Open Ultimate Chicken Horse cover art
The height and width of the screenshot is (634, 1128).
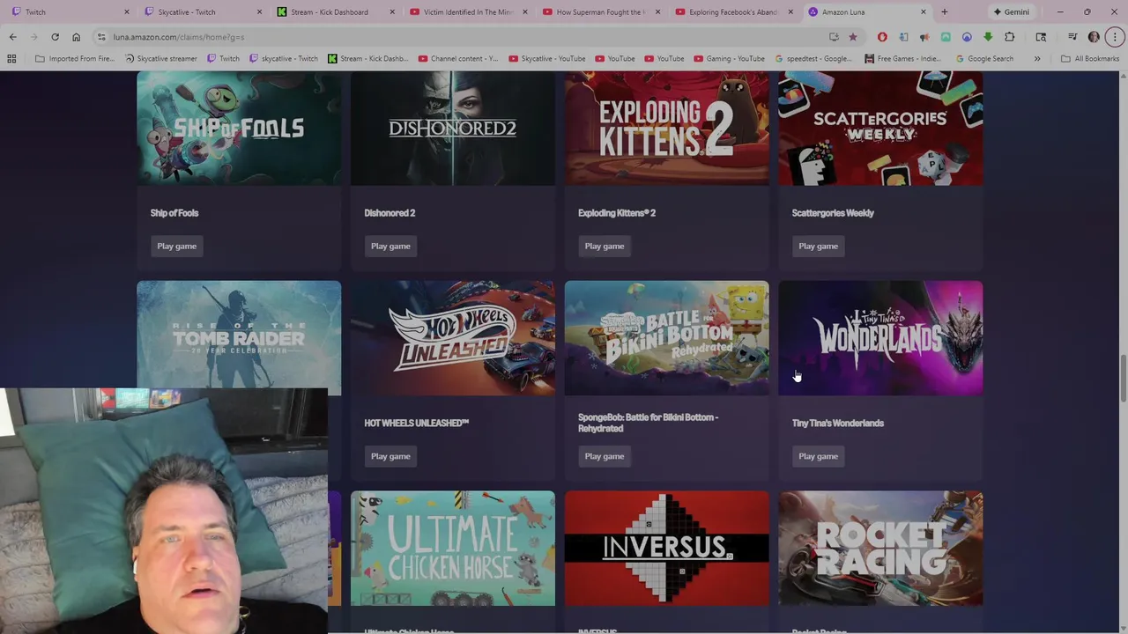click(x=453, y=549)
